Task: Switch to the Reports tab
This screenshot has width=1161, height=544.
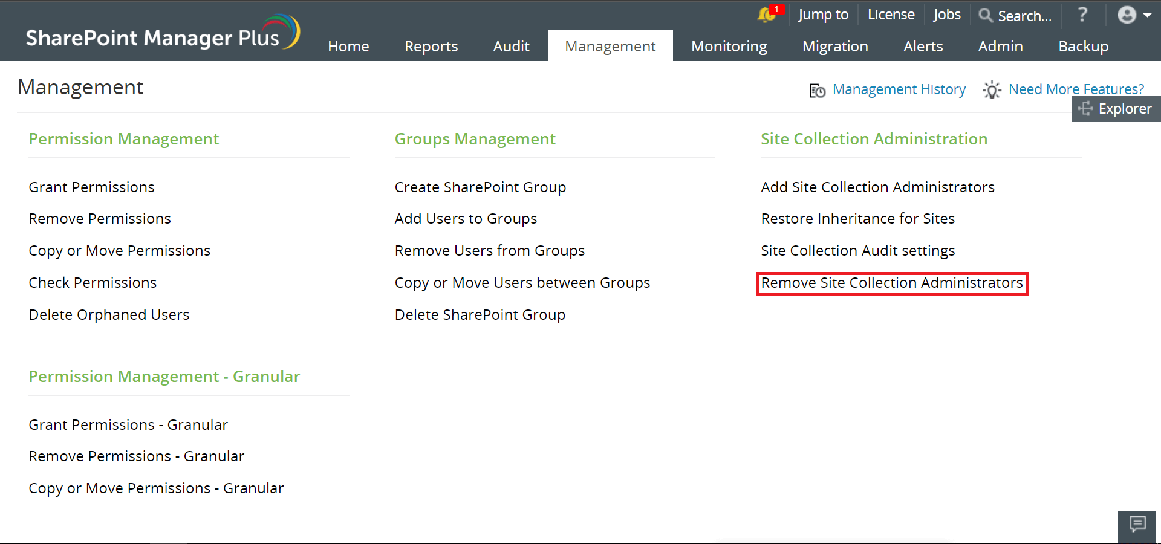Action: pyautogui.click(x=431, y=46)
